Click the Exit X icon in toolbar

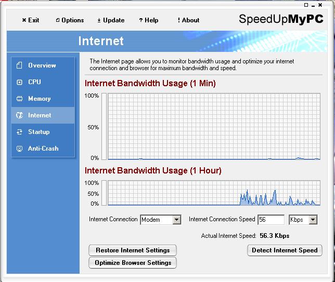pyautogui.click(x=24, y=20)
